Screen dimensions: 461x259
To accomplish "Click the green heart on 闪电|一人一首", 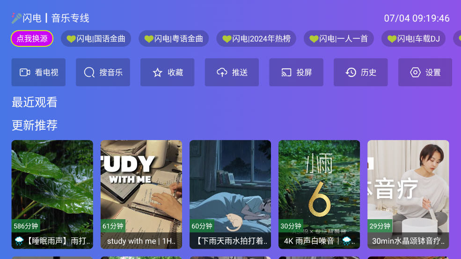I will pos(314,39).
